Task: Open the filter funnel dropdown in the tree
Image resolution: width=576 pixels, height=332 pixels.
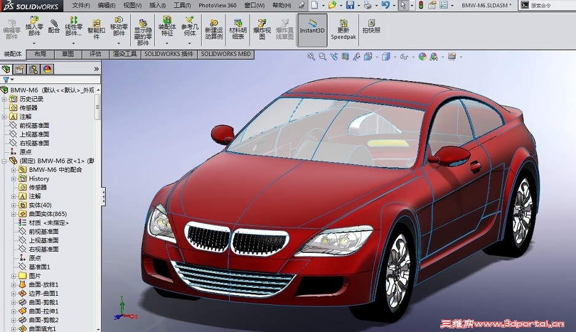Action: coord(12,80)
